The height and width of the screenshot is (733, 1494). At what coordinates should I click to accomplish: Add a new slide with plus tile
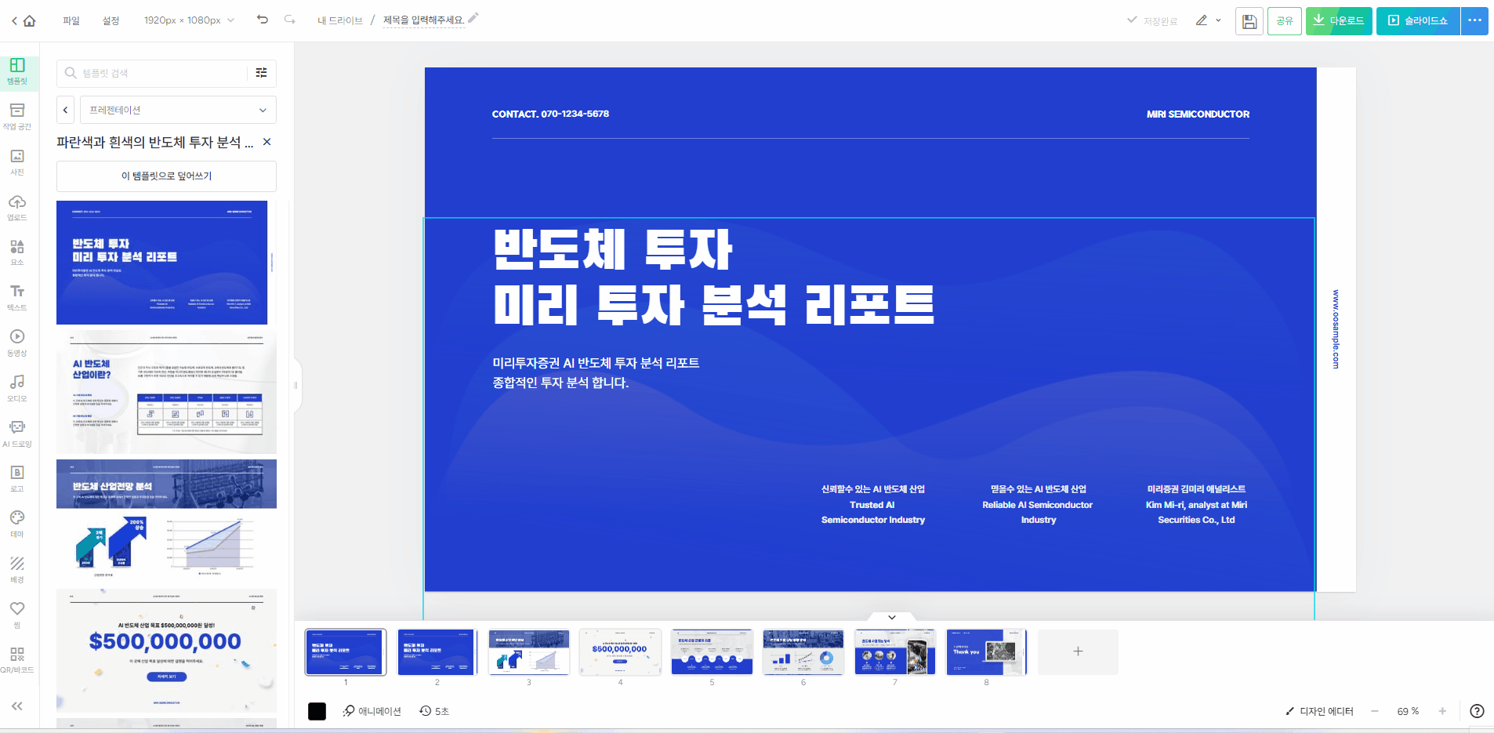tap(1078, 652)
